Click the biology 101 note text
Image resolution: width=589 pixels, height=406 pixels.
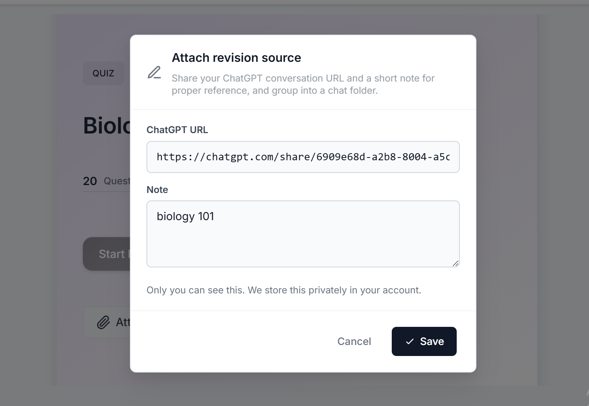tap(185, 216)
